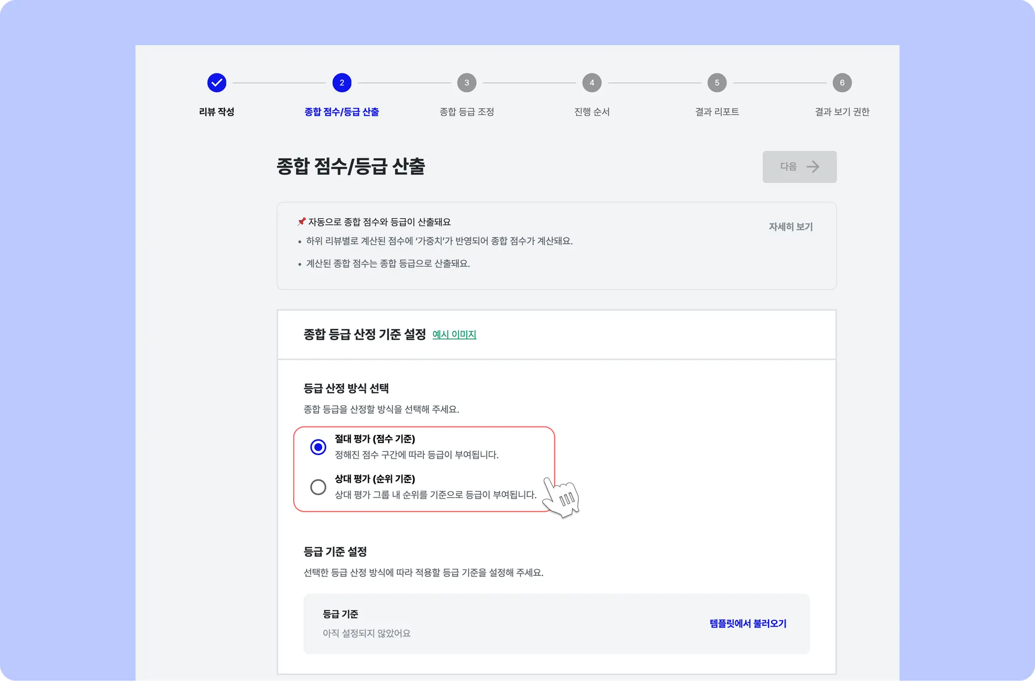
Task: Click the 상대 평가 (순위 기준) label text
Action: coord(374,479)
